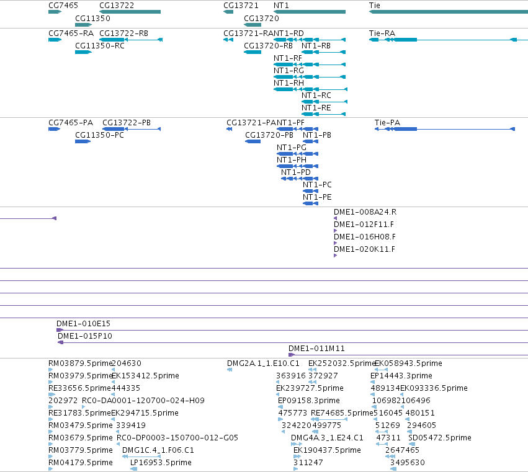This screenshot has width=528, height=472.
Task: Click protein NT1-PB label
Action: tap(317, 135)
